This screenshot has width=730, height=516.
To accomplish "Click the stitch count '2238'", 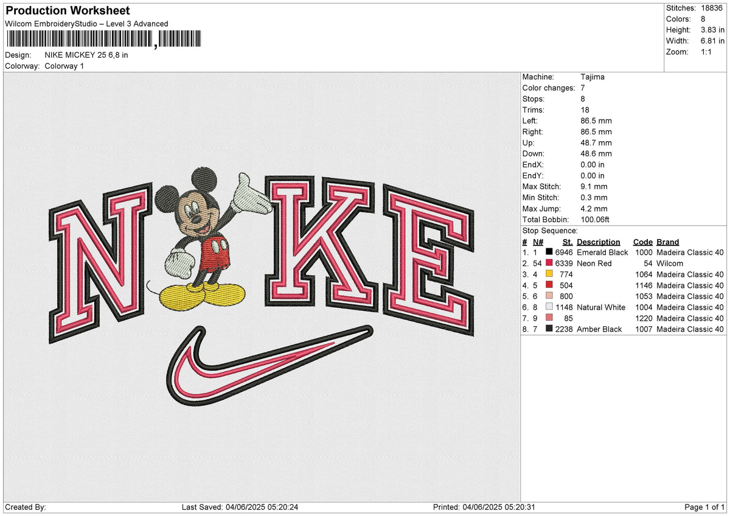I will 564,329.
